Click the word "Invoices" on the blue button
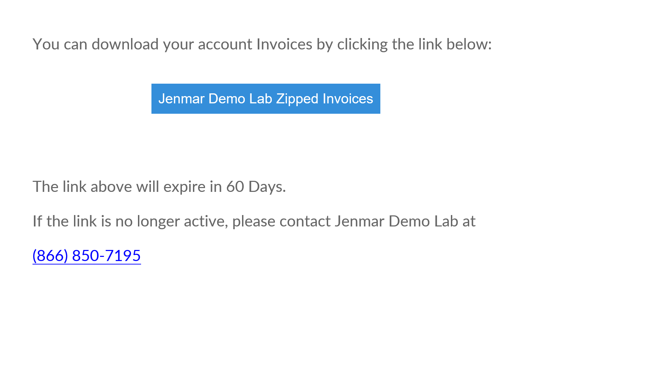The image size is (649, 372). [348, 99]
